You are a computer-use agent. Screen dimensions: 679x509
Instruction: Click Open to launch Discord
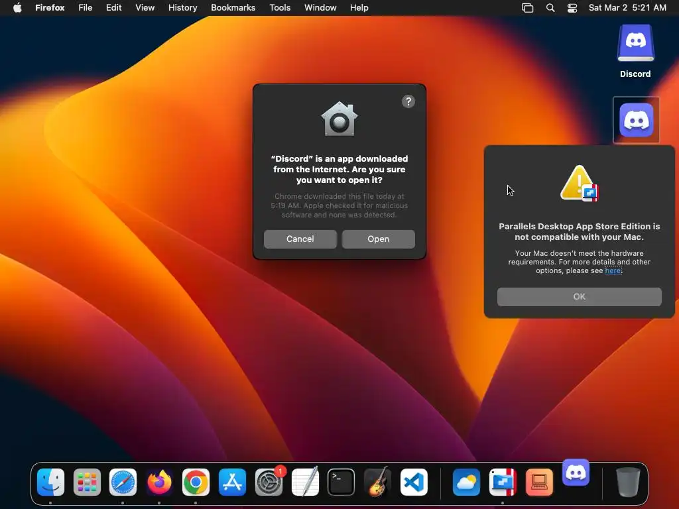click(379, 239)
